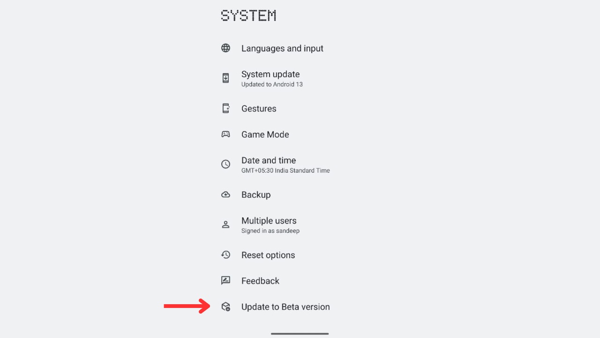Open System update settings
Viewport: 600px width, 338px height.
coord(270,78)
